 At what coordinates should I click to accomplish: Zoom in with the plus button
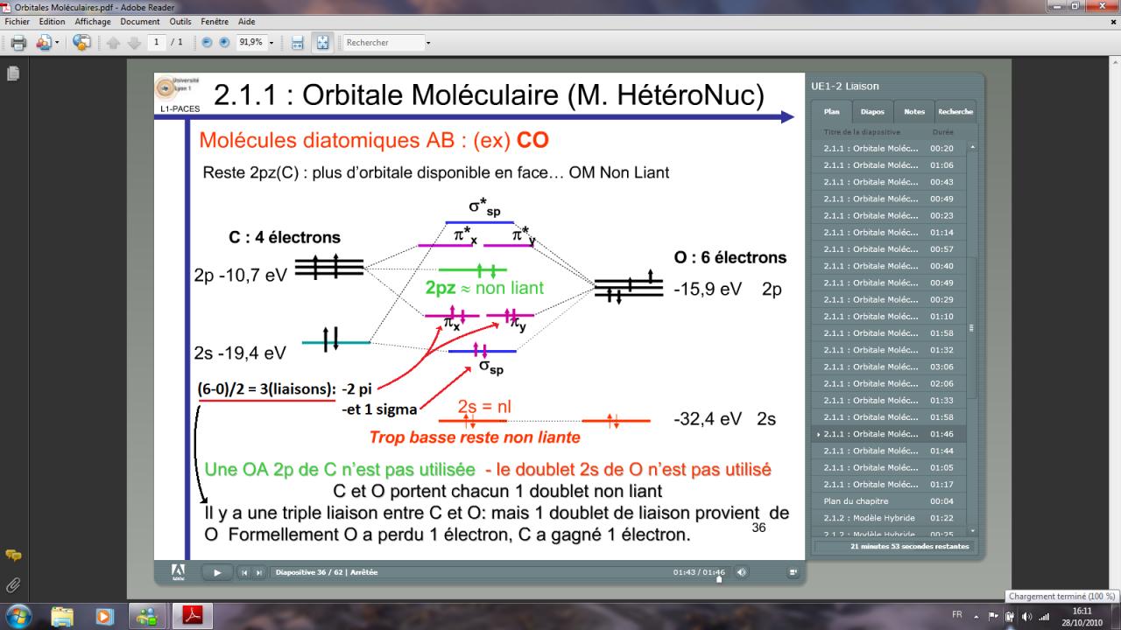tap(224, 42)
